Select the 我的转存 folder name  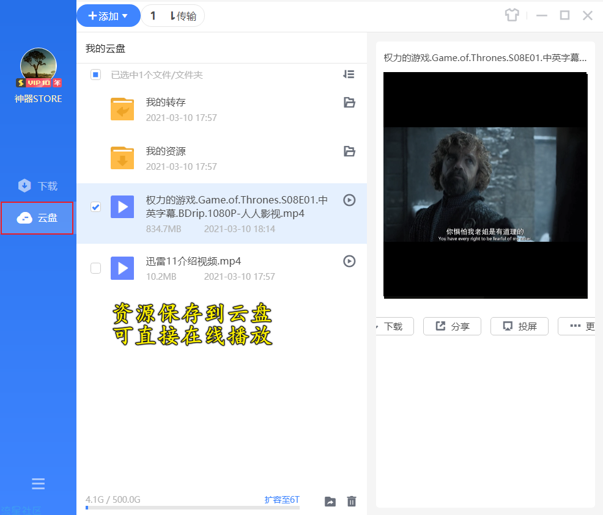(x=166, y=102)
